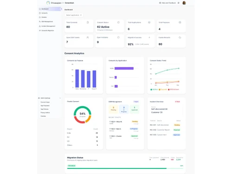Viewport: 232px width, 174px height.
Task: Click the Consents document sidebar icon
Action: (x=40, y=13)
